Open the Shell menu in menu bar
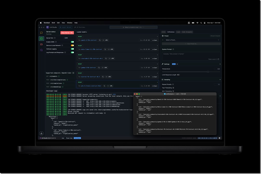261x174 pixels. (53, 23)
